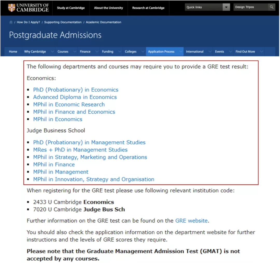The height and width of the screenshot is (263, 280).
Task: Select the Application Process tab
Action: tap(161, 52)
